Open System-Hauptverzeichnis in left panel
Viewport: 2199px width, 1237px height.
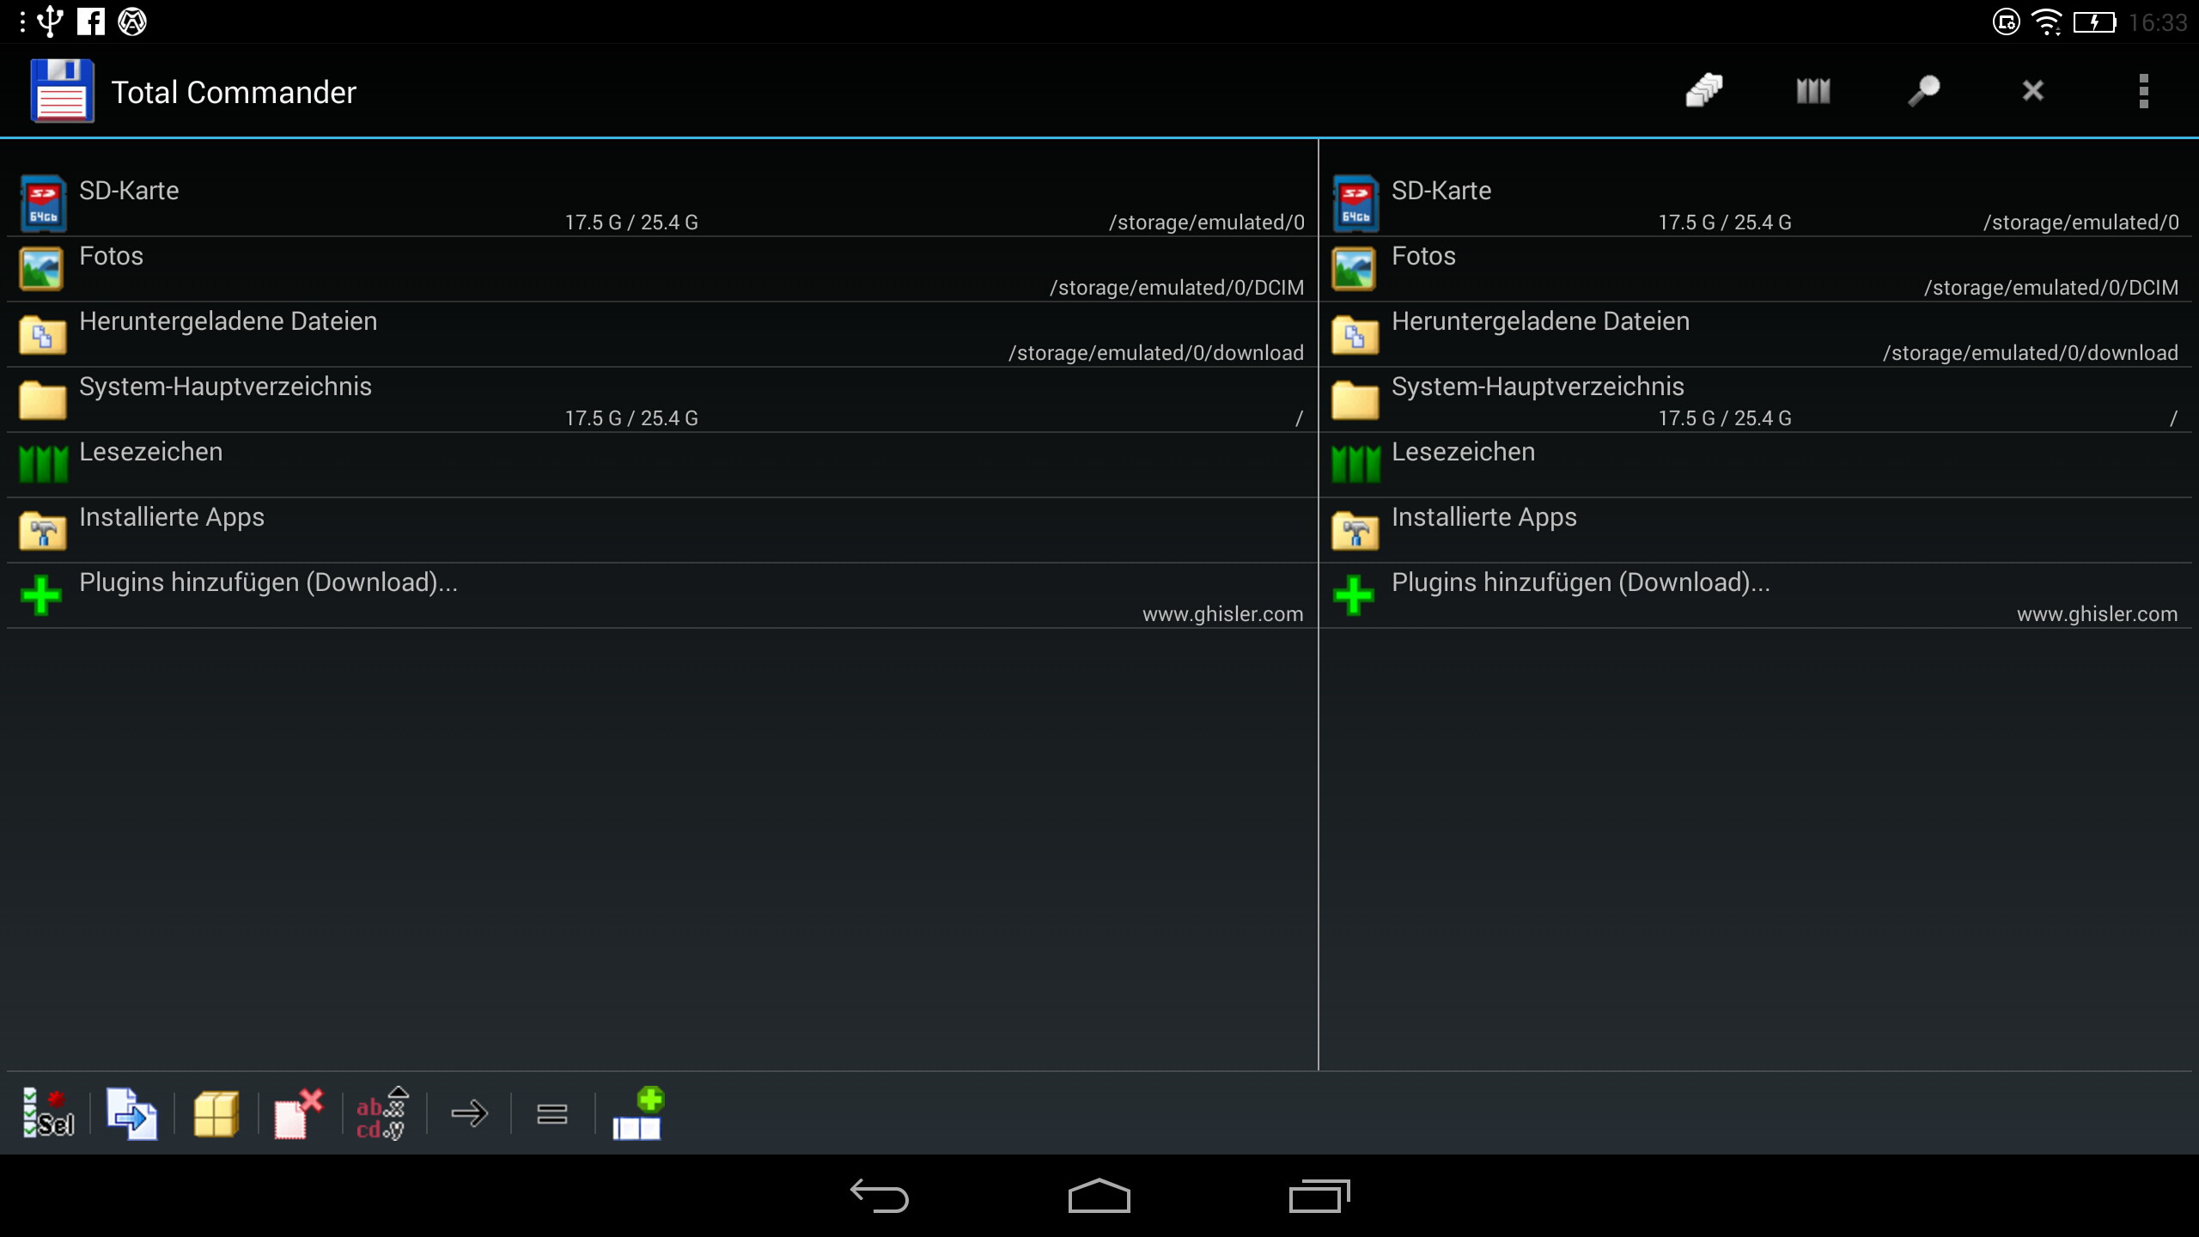click(x=661, y=399)
